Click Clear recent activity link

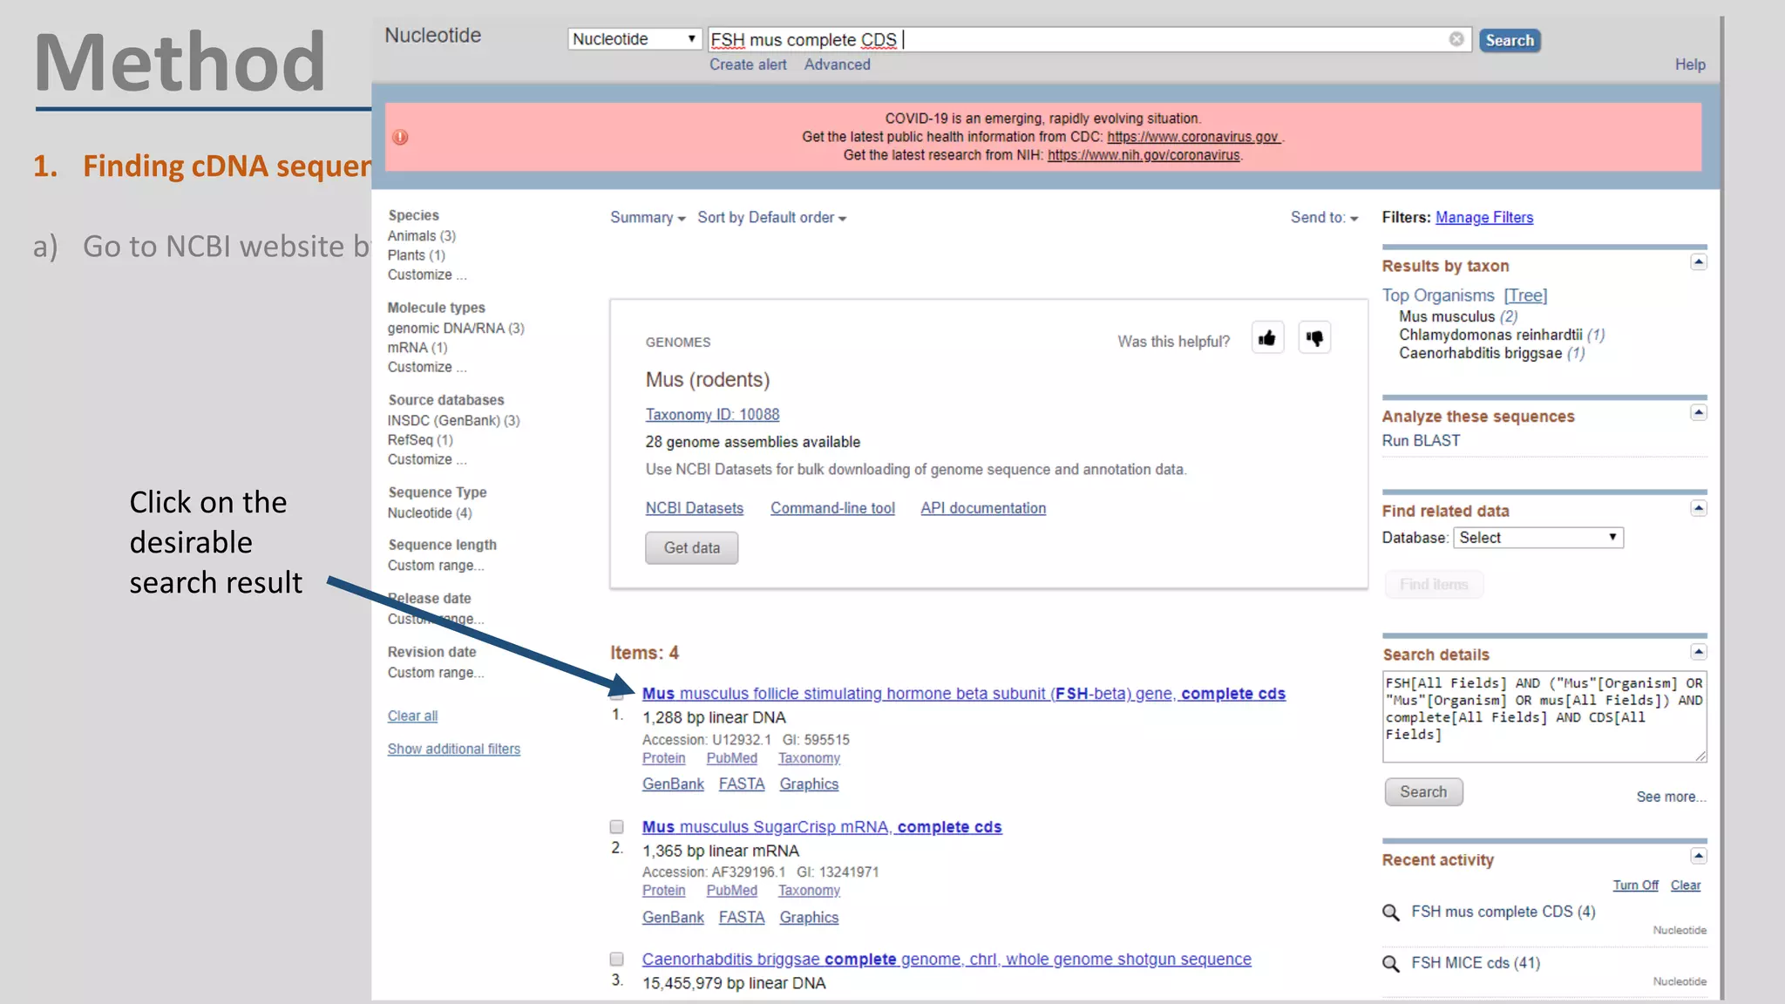click(1686, 885)
